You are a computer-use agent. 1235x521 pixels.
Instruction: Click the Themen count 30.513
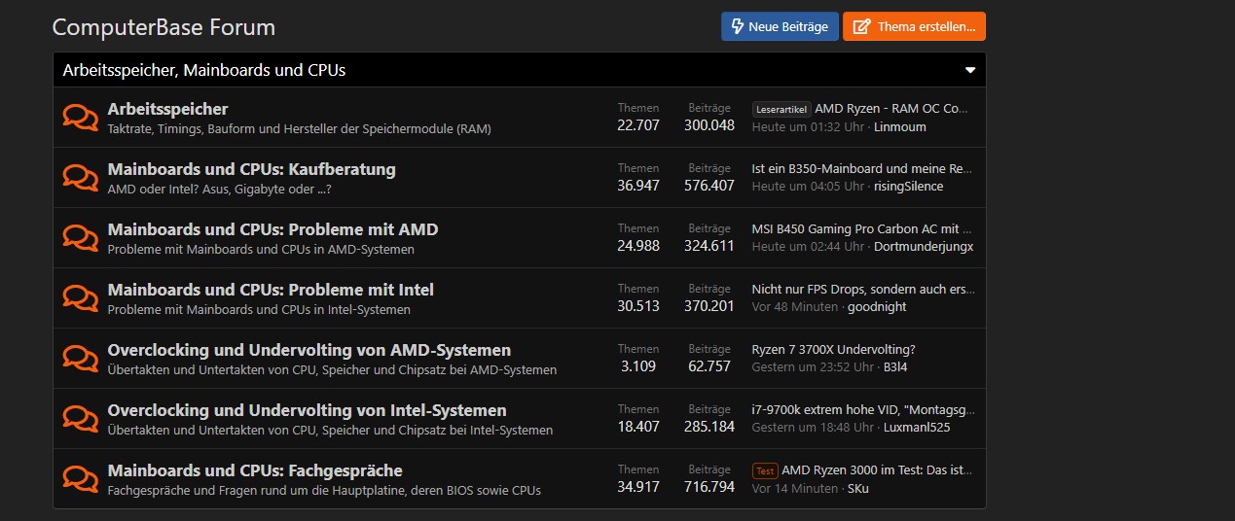tap(638, 306)
